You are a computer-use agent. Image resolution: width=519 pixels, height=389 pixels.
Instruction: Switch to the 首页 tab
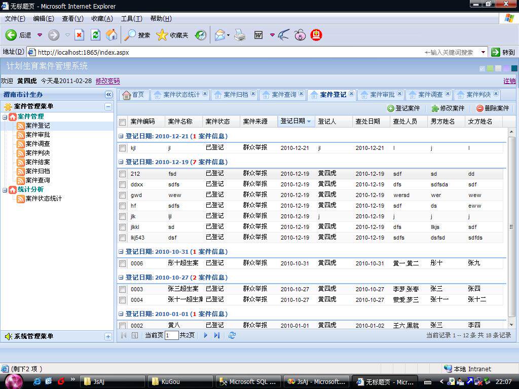[x=134, y=95]
